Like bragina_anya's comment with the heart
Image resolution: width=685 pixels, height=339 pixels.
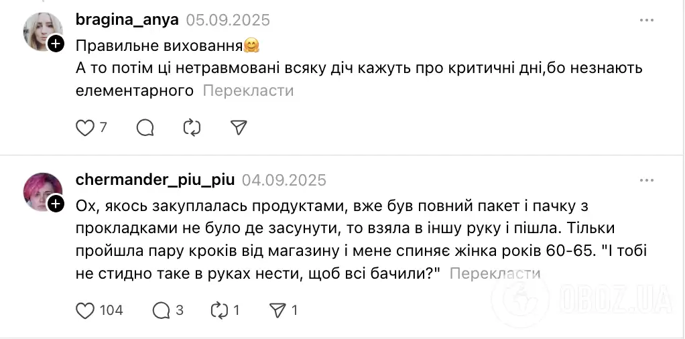pyautogui.click(x=84, y=127)
